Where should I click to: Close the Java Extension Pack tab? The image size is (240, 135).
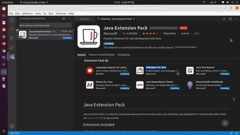click(x=134, y=19)
